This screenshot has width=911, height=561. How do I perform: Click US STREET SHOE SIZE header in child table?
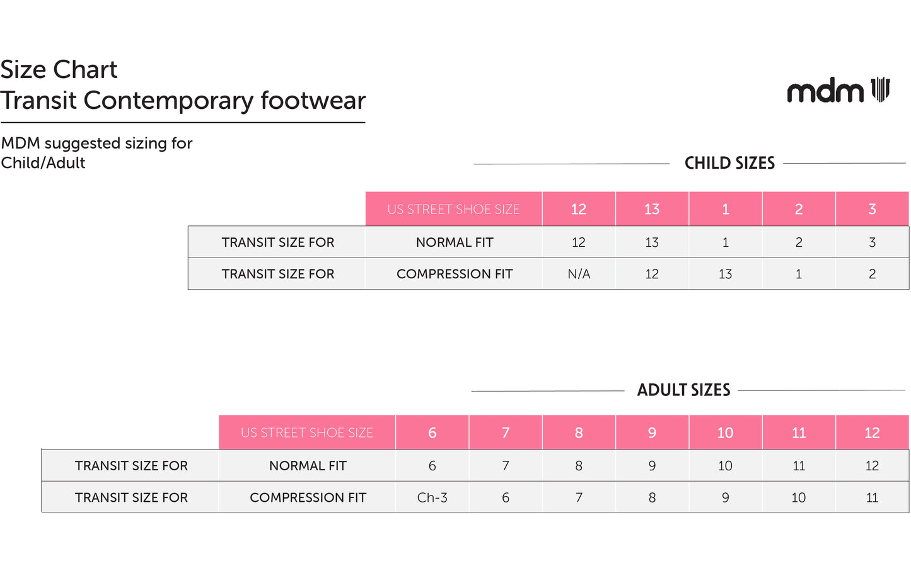pos(453,209)
